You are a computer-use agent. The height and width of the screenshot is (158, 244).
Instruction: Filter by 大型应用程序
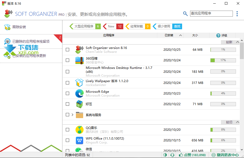click(85, 26)
